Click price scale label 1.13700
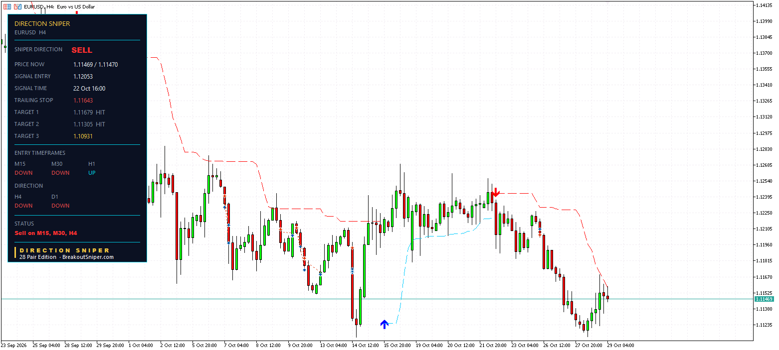 [x=764, y=53]
